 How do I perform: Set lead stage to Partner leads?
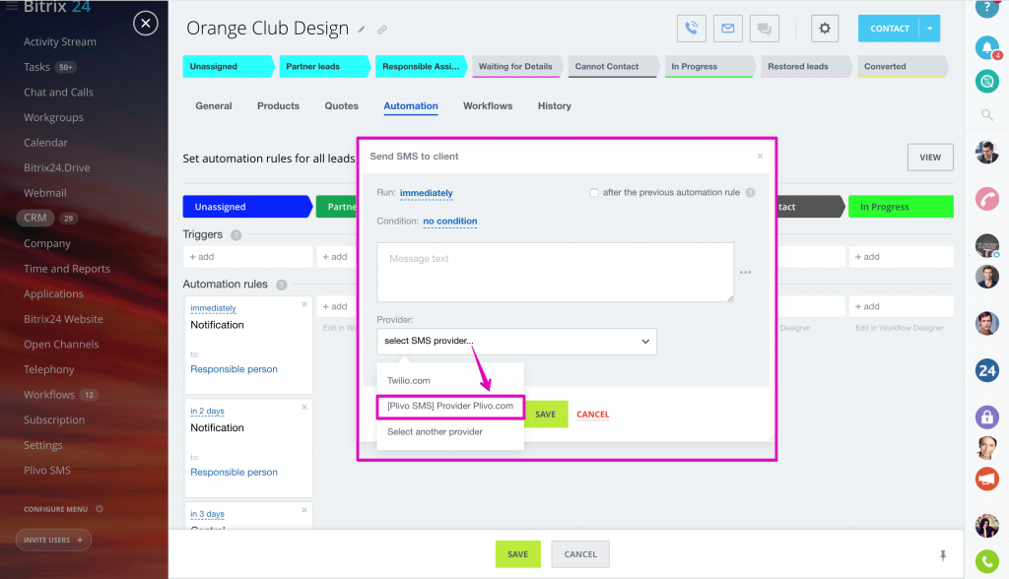pyautogui.click(x=325, y=66)
